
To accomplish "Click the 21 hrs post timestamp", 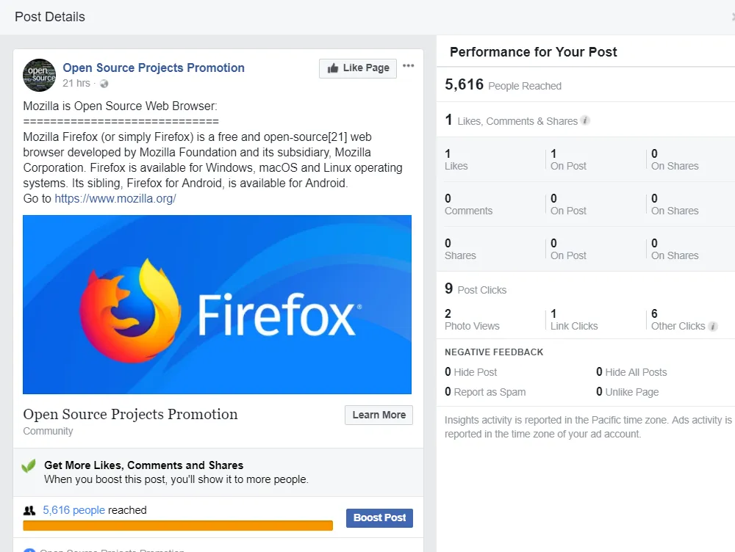I will click(76, 84).
